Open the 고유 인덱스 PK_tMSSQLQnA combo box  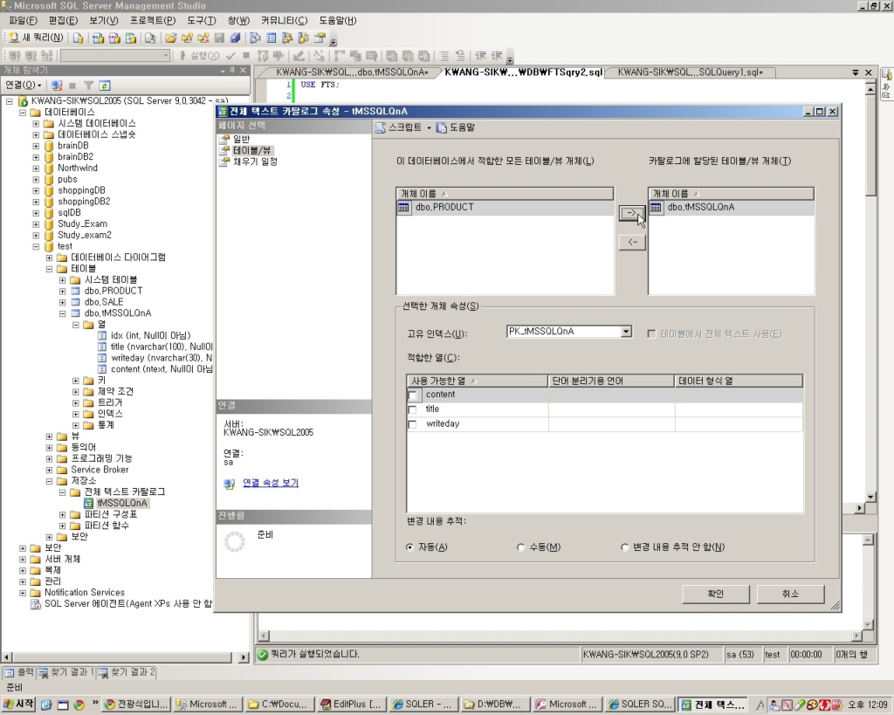(569, 331)
